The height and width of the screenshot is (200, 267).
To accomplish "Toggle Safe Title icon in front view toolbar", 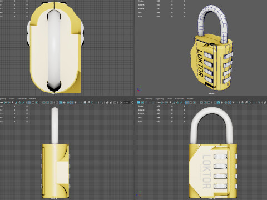I will [209, 102].
